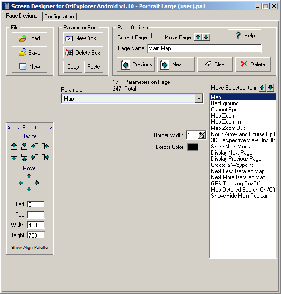The width and height of the screenshot is (281, 294).
Task: Delete the current page
Action: pos(253,64)
